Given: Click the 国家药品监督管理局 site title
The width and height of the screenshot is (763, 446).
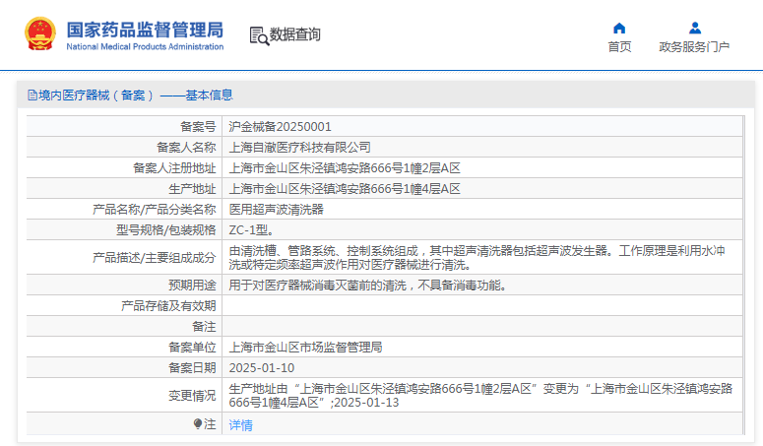Looking at the screenshot, I should (x=145, y=29).
